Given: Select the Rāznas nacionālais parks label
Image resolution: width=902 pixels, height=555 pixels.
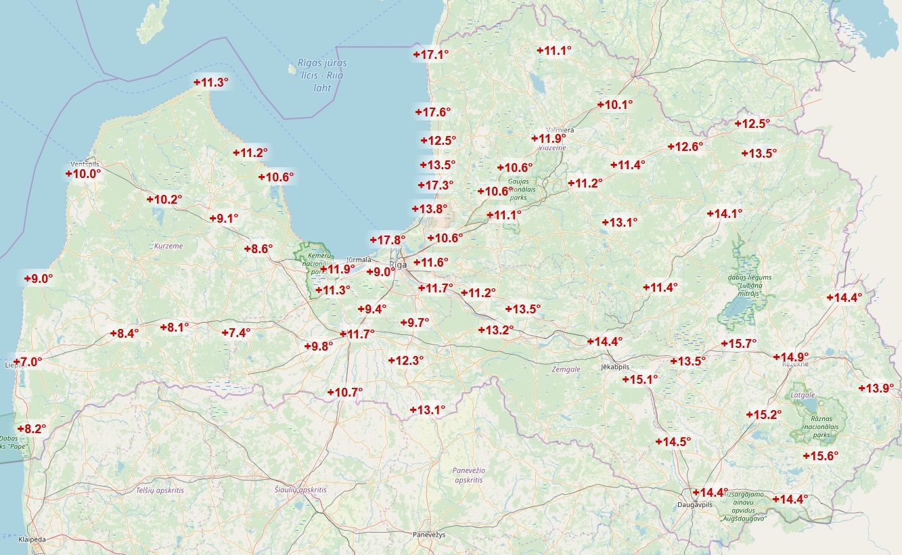Looking at the screenshot, I should (821, 427).
